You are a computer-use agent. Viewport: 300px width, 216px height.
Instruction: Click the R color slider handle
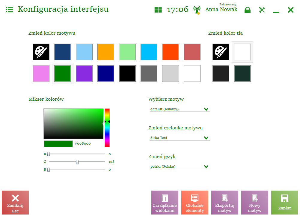[49, 154]
